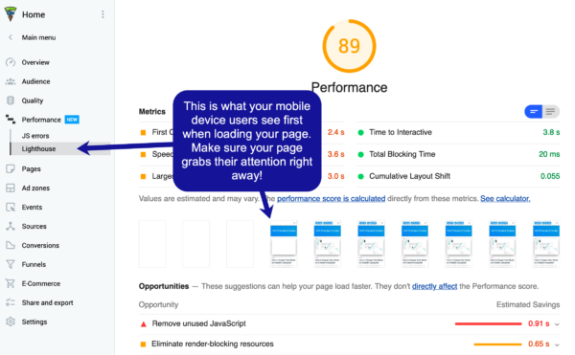Viewport: 575px width, 355px height.
Task: Switch metrics to compact view toggle
Action: 534,112
